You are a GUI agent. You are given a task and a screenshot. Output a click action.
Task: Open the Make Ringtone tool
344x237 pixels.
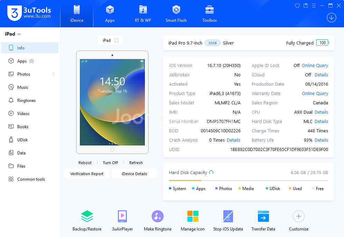158,217
